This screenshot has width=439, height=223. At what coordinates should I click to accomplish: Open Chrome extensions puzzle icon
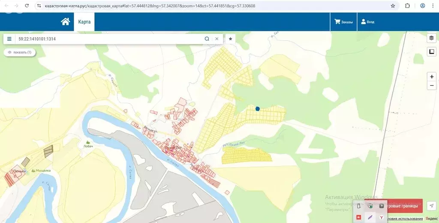407,6
